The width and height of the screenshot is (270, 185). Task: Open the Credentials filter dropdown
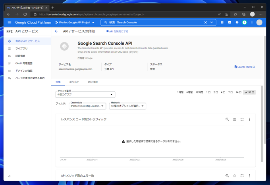87,106
